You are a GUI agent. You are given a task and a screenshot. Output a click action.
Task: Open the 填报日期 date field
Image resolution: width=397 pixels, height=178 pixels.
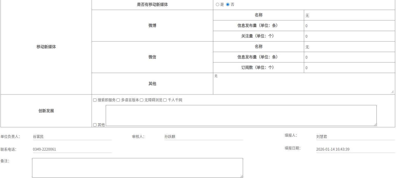point(355,149)
